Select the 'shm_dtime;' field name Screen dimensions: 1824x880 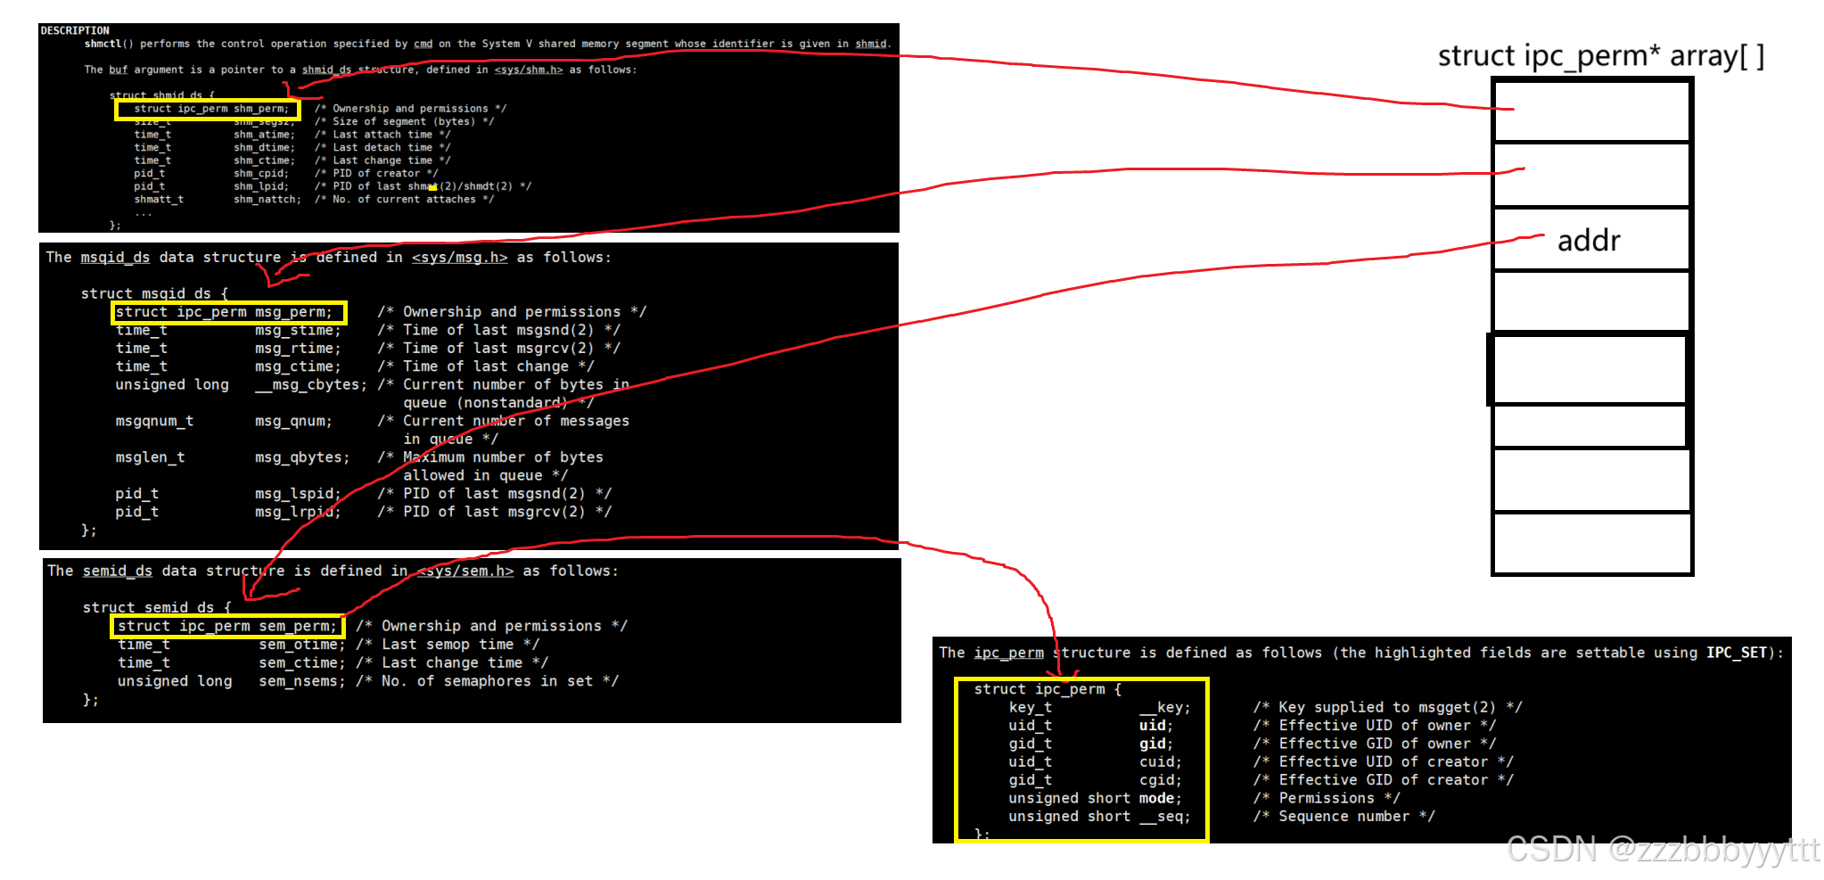(x=265, y=148)
